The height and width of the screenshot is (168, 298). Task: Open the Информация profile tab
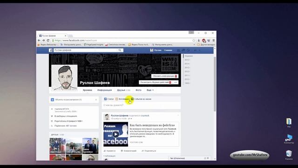(104, 90)
